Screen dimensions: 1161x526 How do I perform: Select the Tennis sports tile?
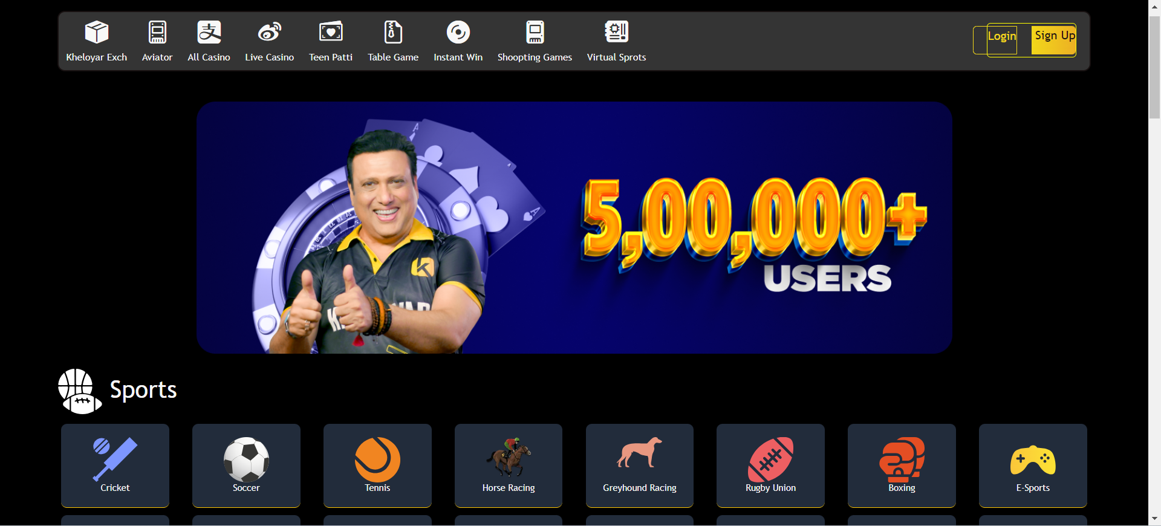point(377,465)
